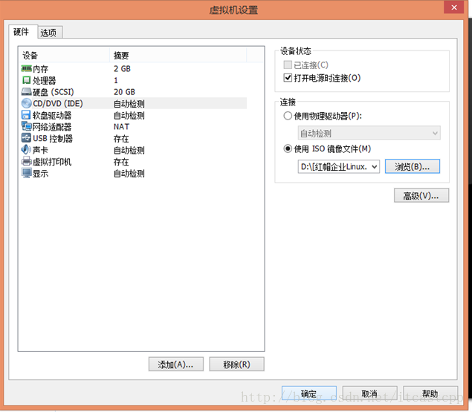Choose 使用物理驱动器(P) radio option
The width and height of the screenshot is (472, 412).
[288, 116]
